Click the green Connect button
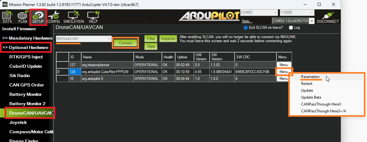 click(125, 43)
